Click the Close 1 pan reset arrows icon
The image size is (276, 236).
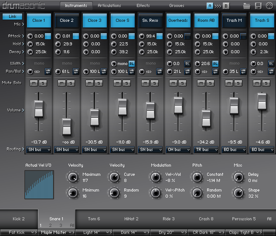[x=48, y=72]
